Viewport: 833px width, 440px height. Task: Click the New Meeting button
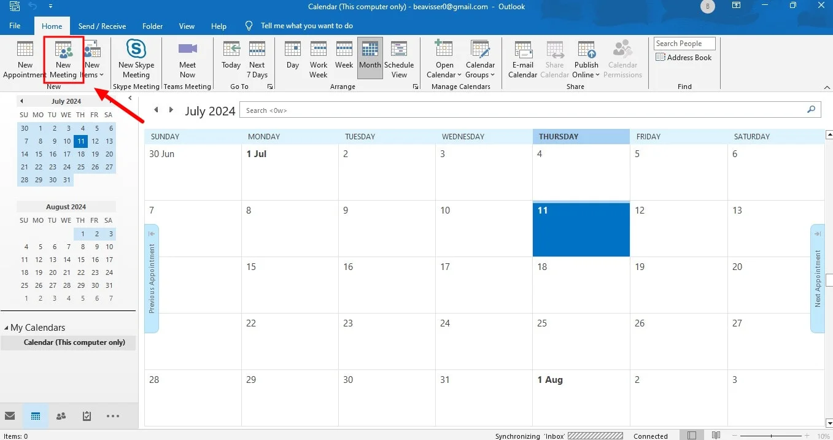[63, 60]
